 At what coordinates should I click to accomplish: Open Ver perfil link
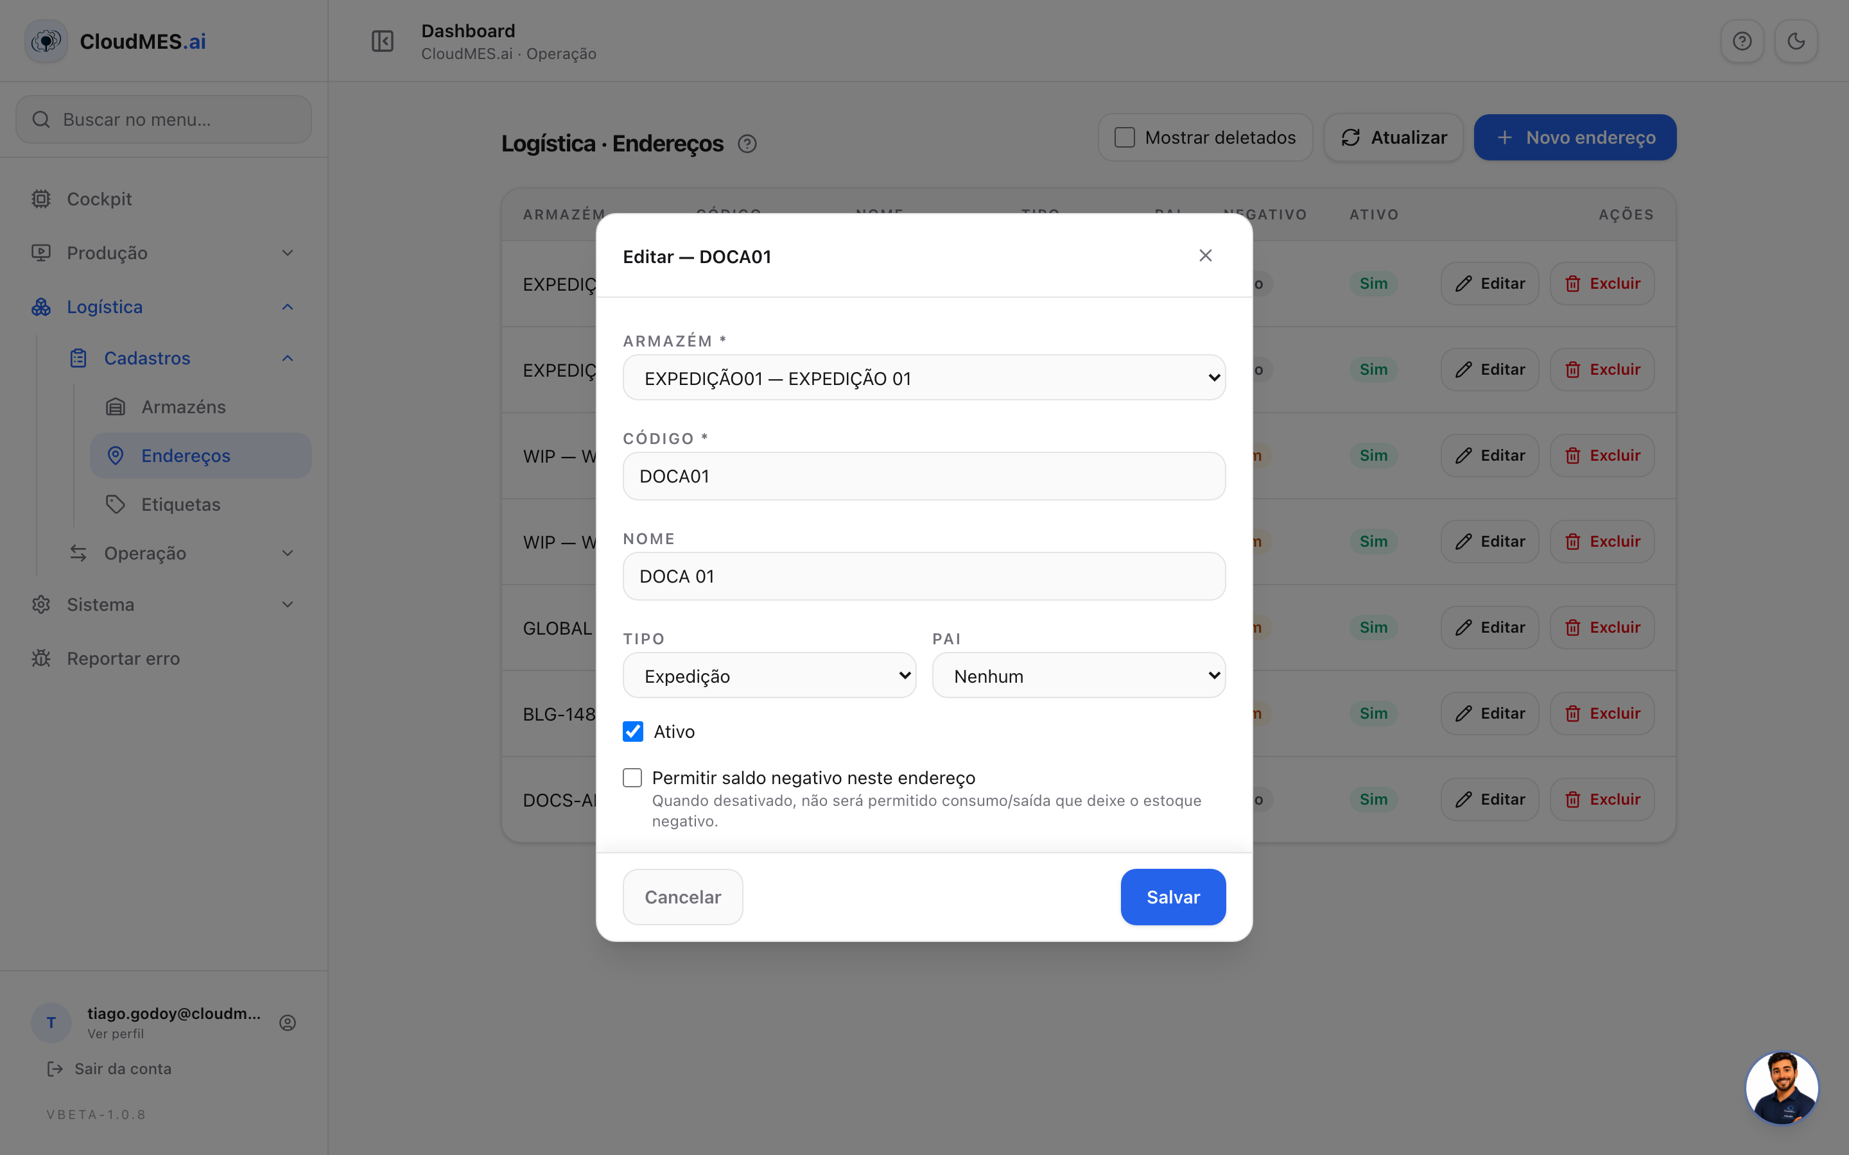(116, 1034)
